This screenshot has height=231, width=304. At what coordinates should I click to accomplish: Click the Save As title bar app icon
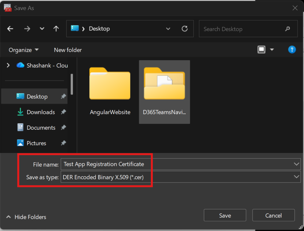tap(7, 8)
